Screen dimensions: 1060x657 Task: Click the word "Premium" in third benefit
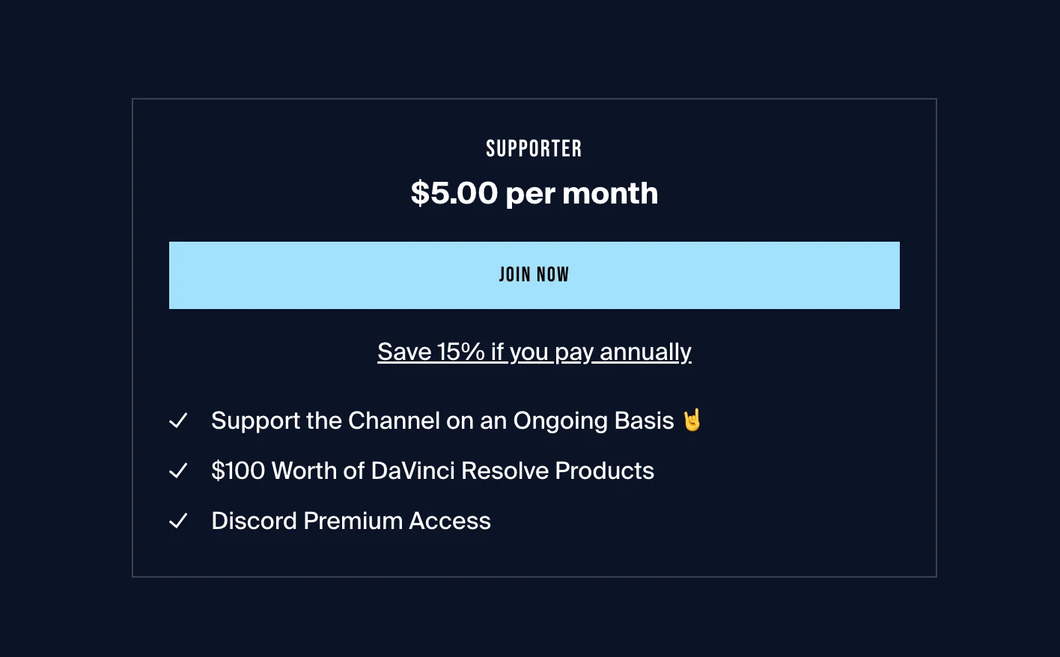(353, 521)
